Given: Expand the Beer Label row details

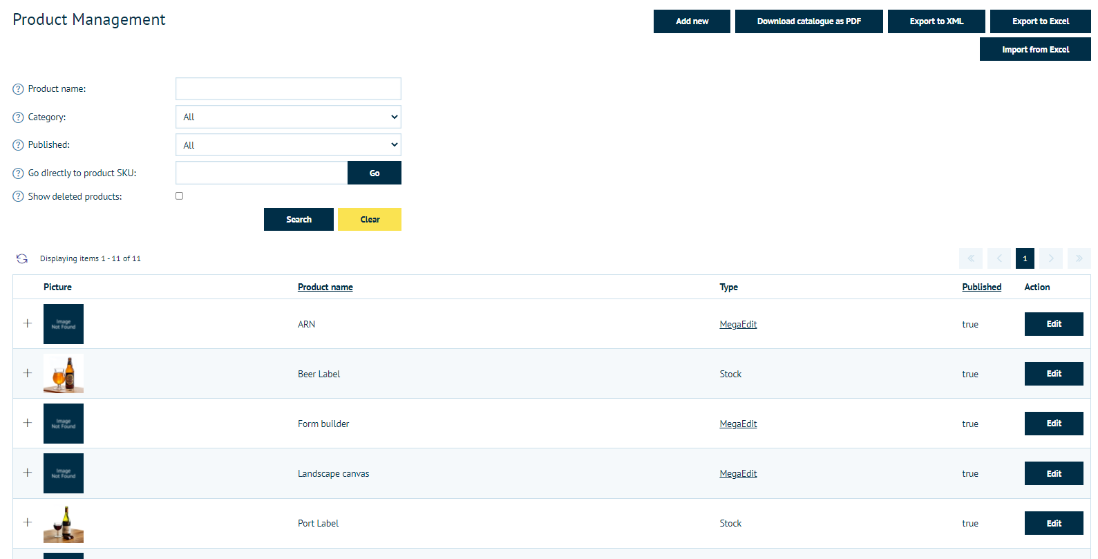Looking at the screenshot, I should [28, 373].
